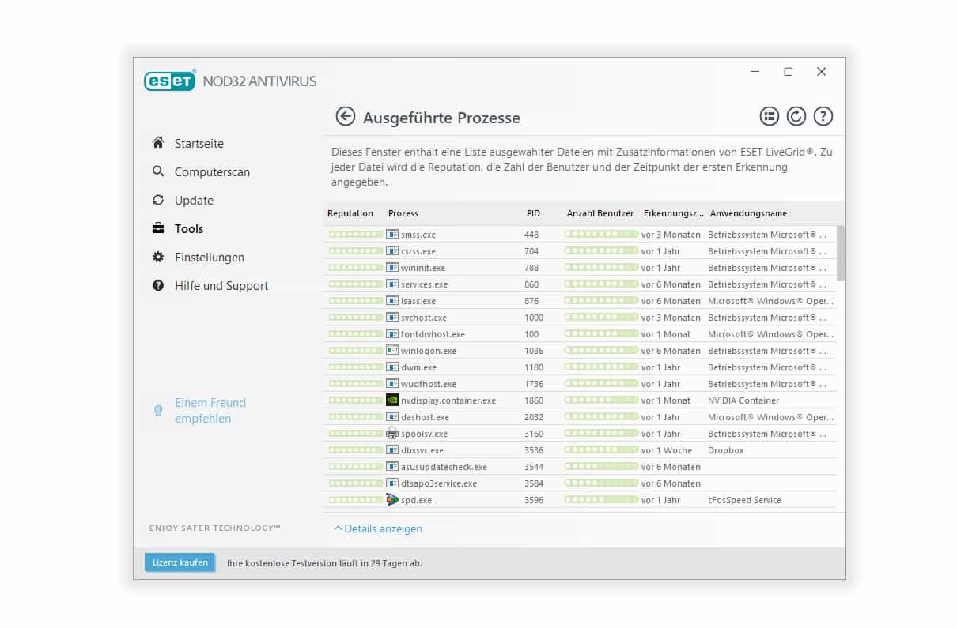
Task: Click the dwm.exe process icon
Action: [x=392, y=367]
